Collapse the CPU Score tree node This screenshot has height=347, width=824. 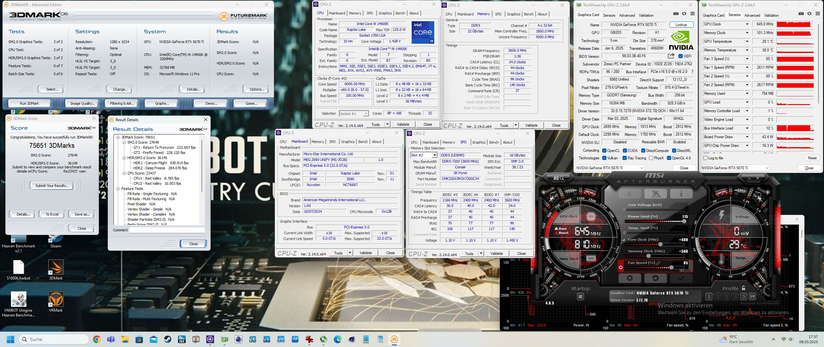(x=124, y=173)
